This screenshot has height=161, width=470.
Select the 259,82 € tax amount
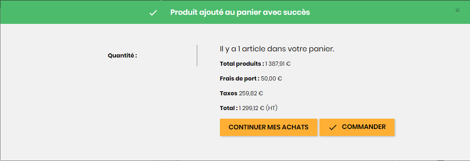[251, 93]
